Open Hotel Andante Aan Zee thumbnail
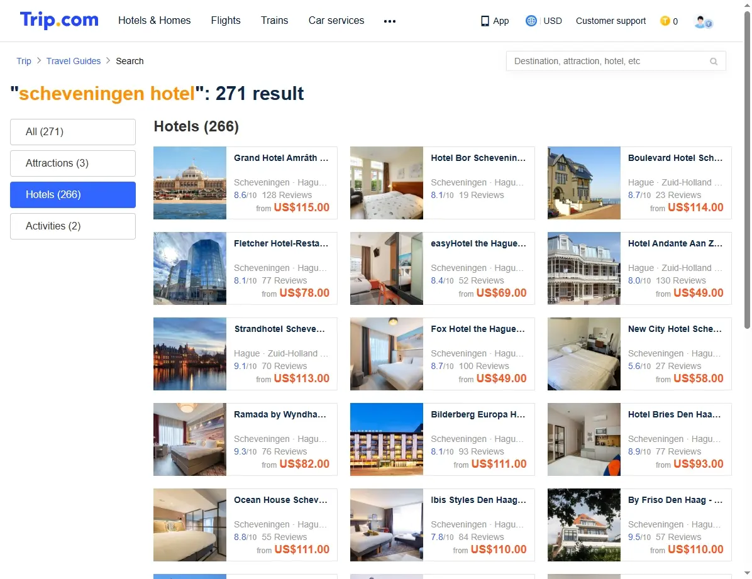752x579 pixels. [584, 268]
